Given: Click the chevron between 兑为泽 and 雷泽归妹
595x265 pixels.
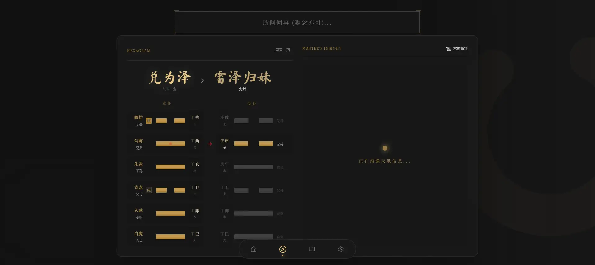Looking at the screenshot, I should coord(202,81).
